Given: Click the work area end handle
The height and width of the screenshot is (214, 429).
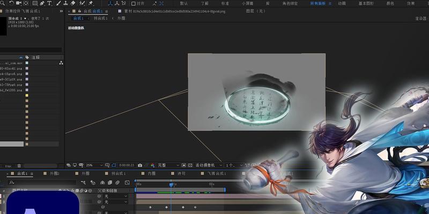Looking at the screenshot, I should click(x=225, y=189).
